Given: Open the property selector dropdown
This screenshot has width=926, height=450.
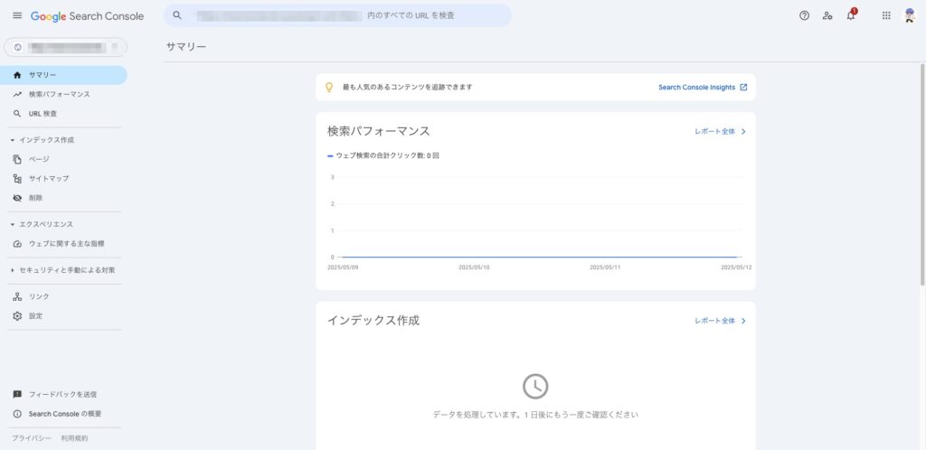Looking at the screenshot, I should [65, 47].
